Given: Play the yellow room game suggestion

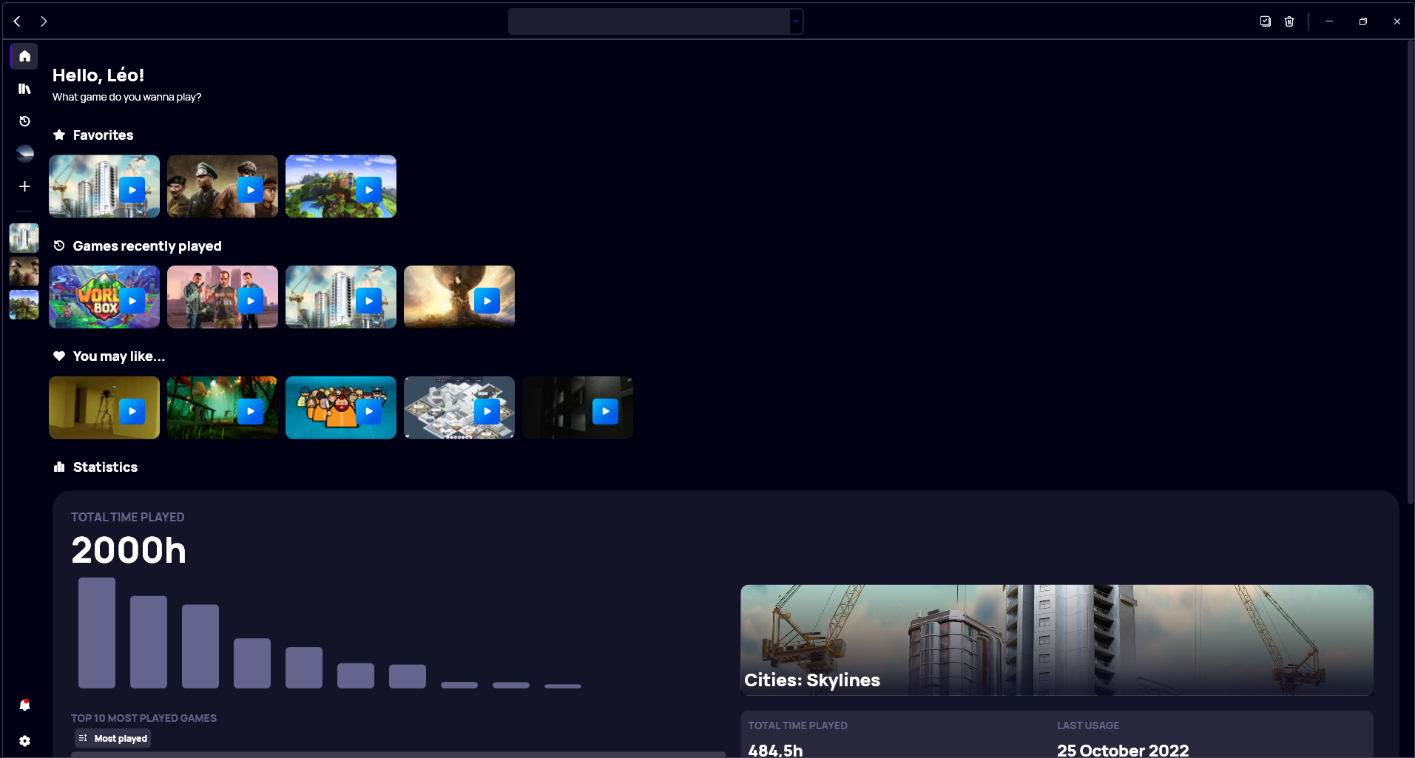Looking at the screenshot, I should [x=132, y=411].
